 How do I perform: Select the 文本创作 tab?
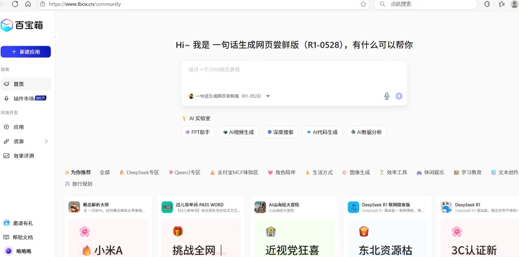click(x=505, y=172)
